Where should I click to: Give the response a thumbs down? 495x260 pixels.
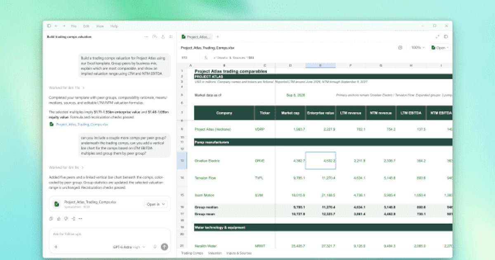click(66, 218)
